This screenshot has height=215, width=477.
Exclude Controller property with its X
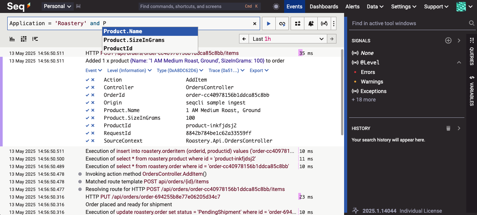pos(93,87)
